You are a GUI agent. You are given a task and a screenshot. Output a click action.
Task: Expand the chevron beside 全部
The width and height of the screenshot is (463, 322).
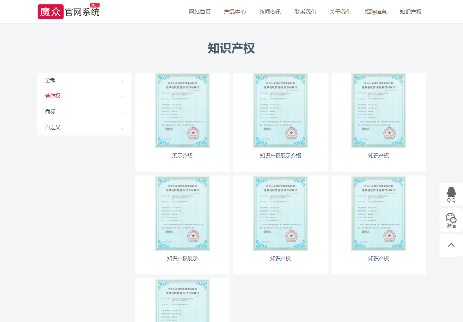[122, 81]
